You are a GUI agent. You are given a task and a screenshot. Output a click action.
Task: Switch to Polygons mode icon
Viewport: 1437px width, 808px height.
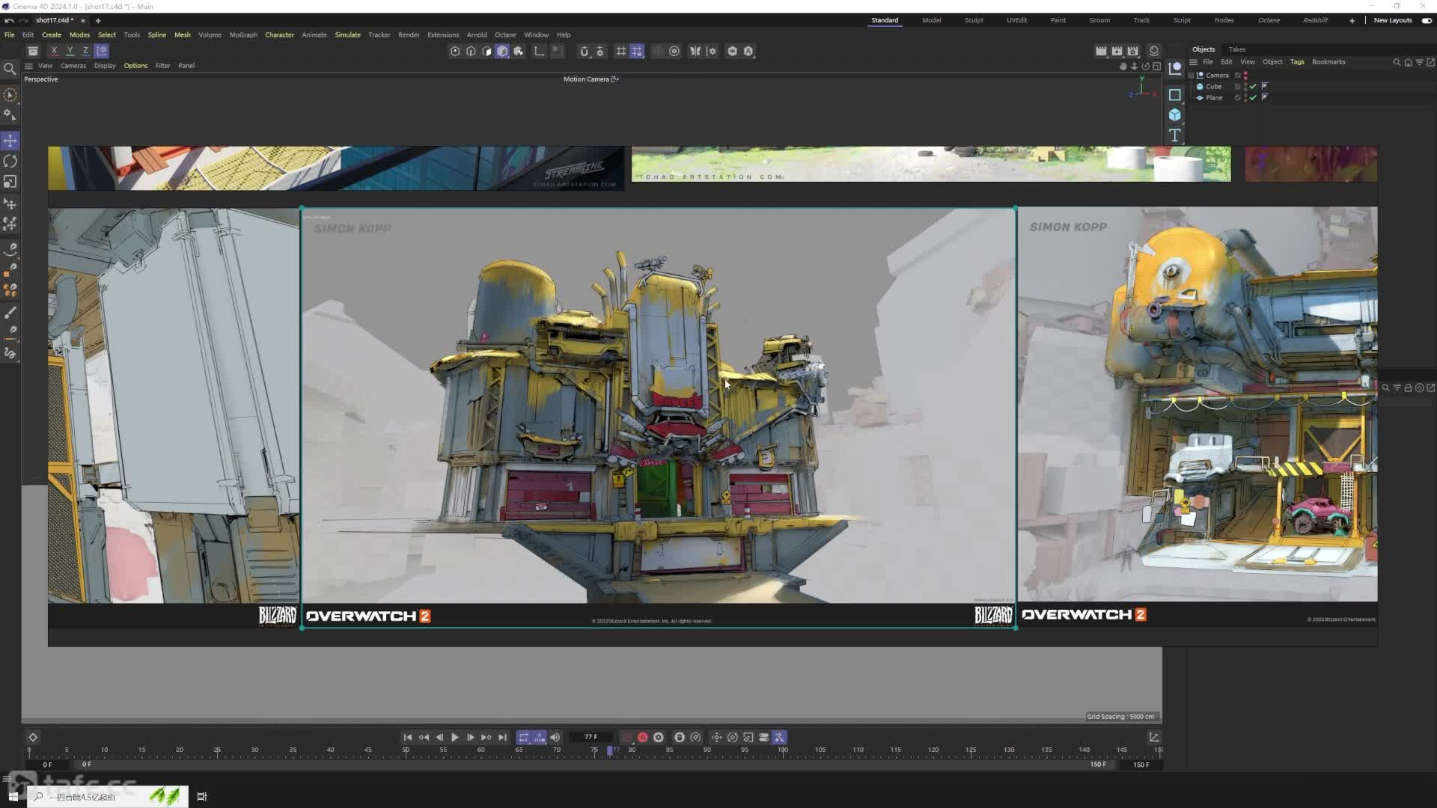click(486, 51)
